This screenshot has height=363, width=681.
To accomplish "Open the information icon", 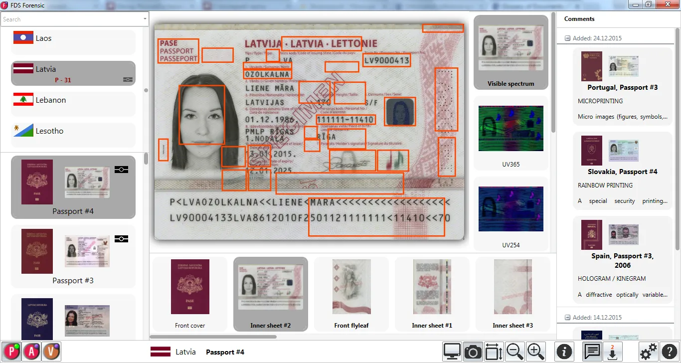I will pos(564,352).
